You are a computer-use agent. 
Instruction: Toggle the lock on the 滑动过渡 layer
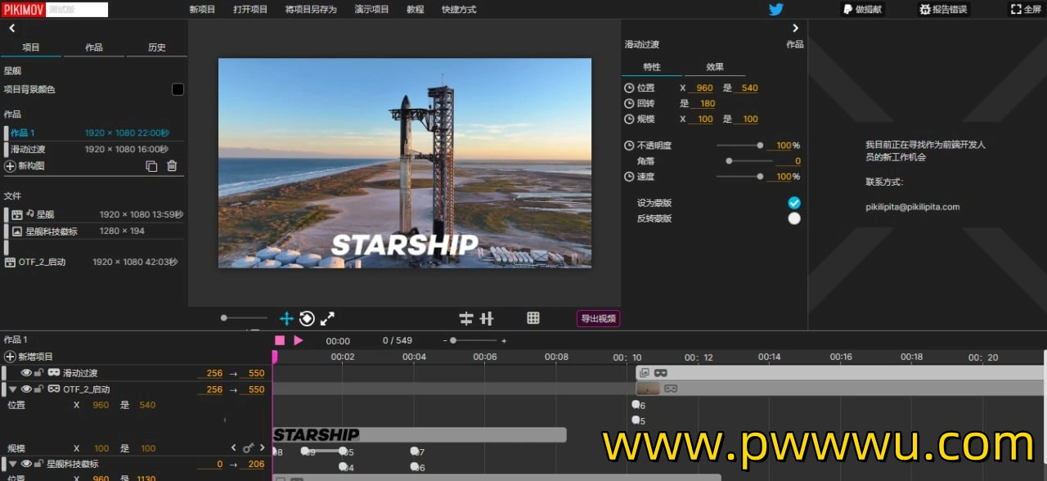[x=38, y=373]
